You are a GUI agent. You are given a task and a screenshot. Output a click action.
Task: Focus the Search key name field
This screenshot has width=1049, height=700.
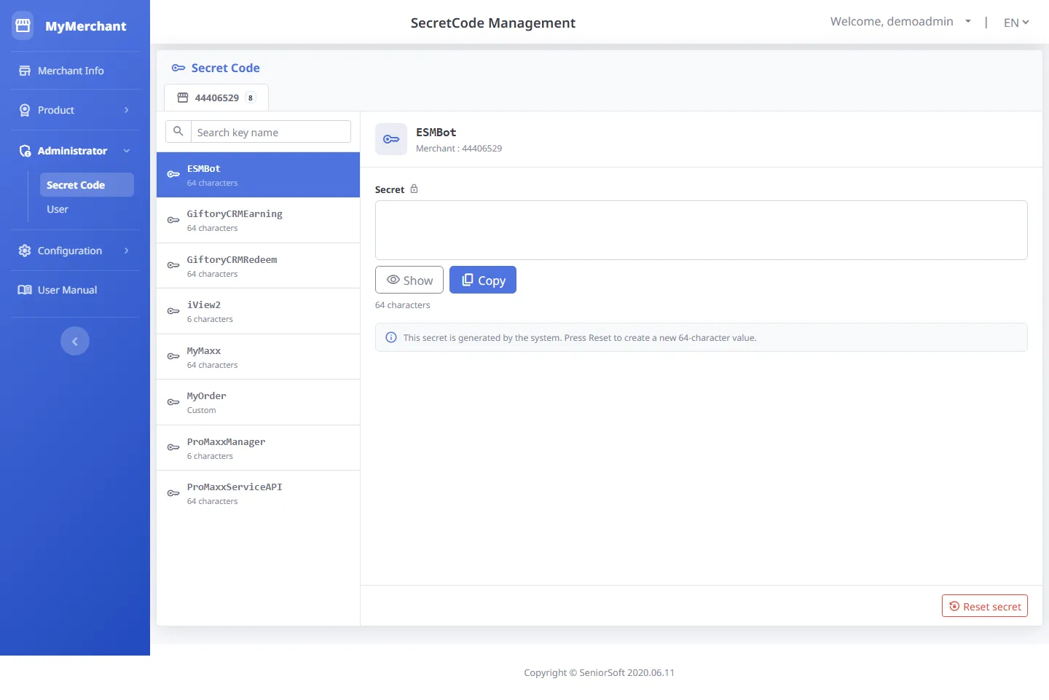point(270,132)
